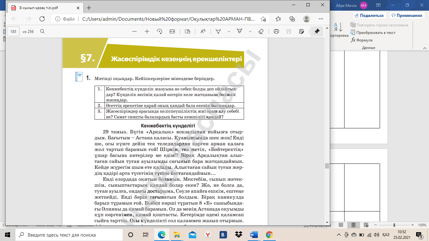429x241 pixels.
Task: Open Edge Collections
Action: 292,19
